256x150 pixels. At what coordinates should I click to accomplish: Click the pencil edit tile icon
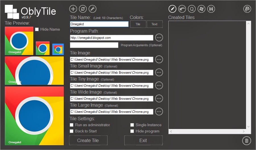click(172, 9)
